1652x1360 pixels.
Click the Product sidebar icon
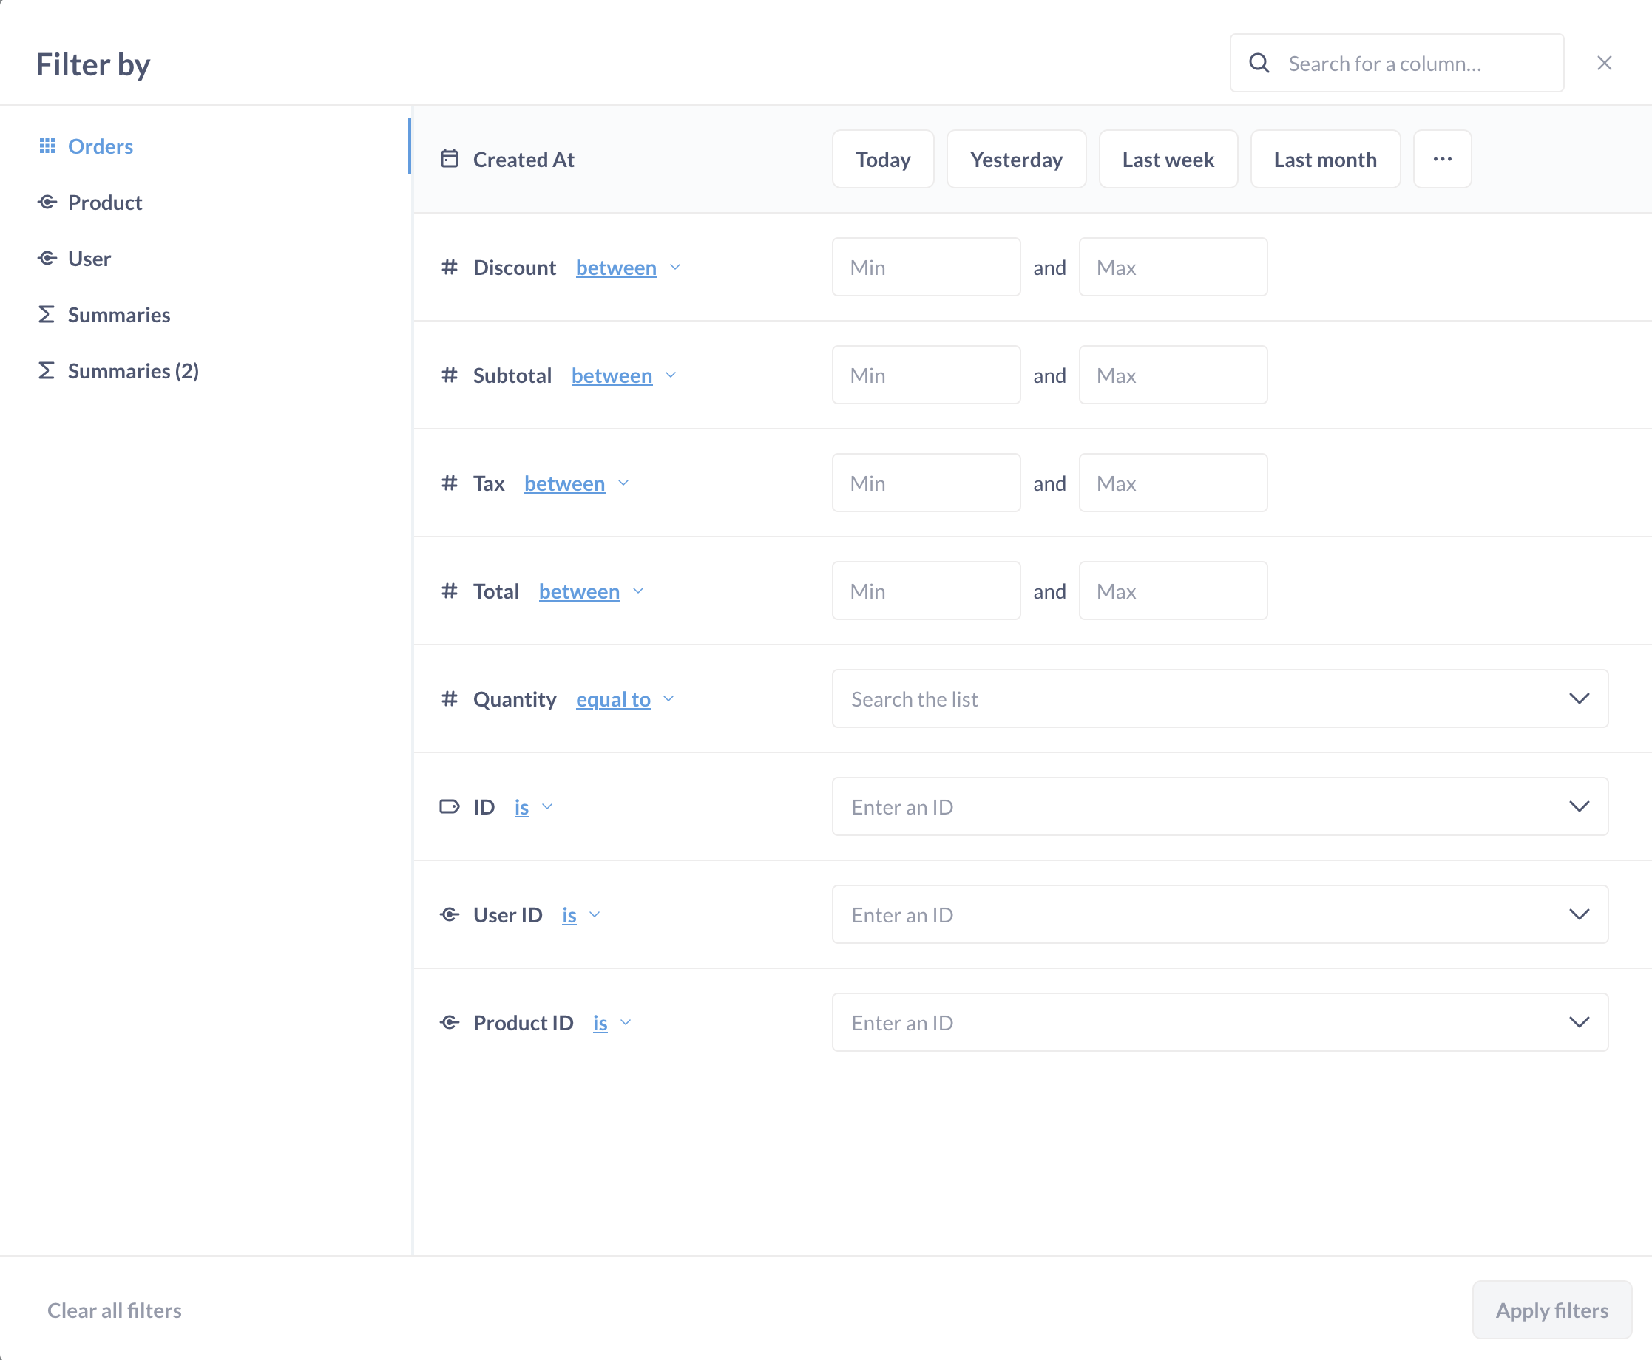47,202
